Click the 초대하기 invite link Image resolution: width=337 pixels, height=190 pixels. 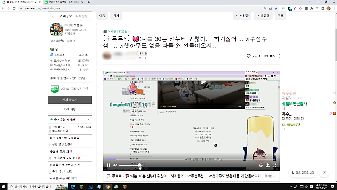coord(84,55)
